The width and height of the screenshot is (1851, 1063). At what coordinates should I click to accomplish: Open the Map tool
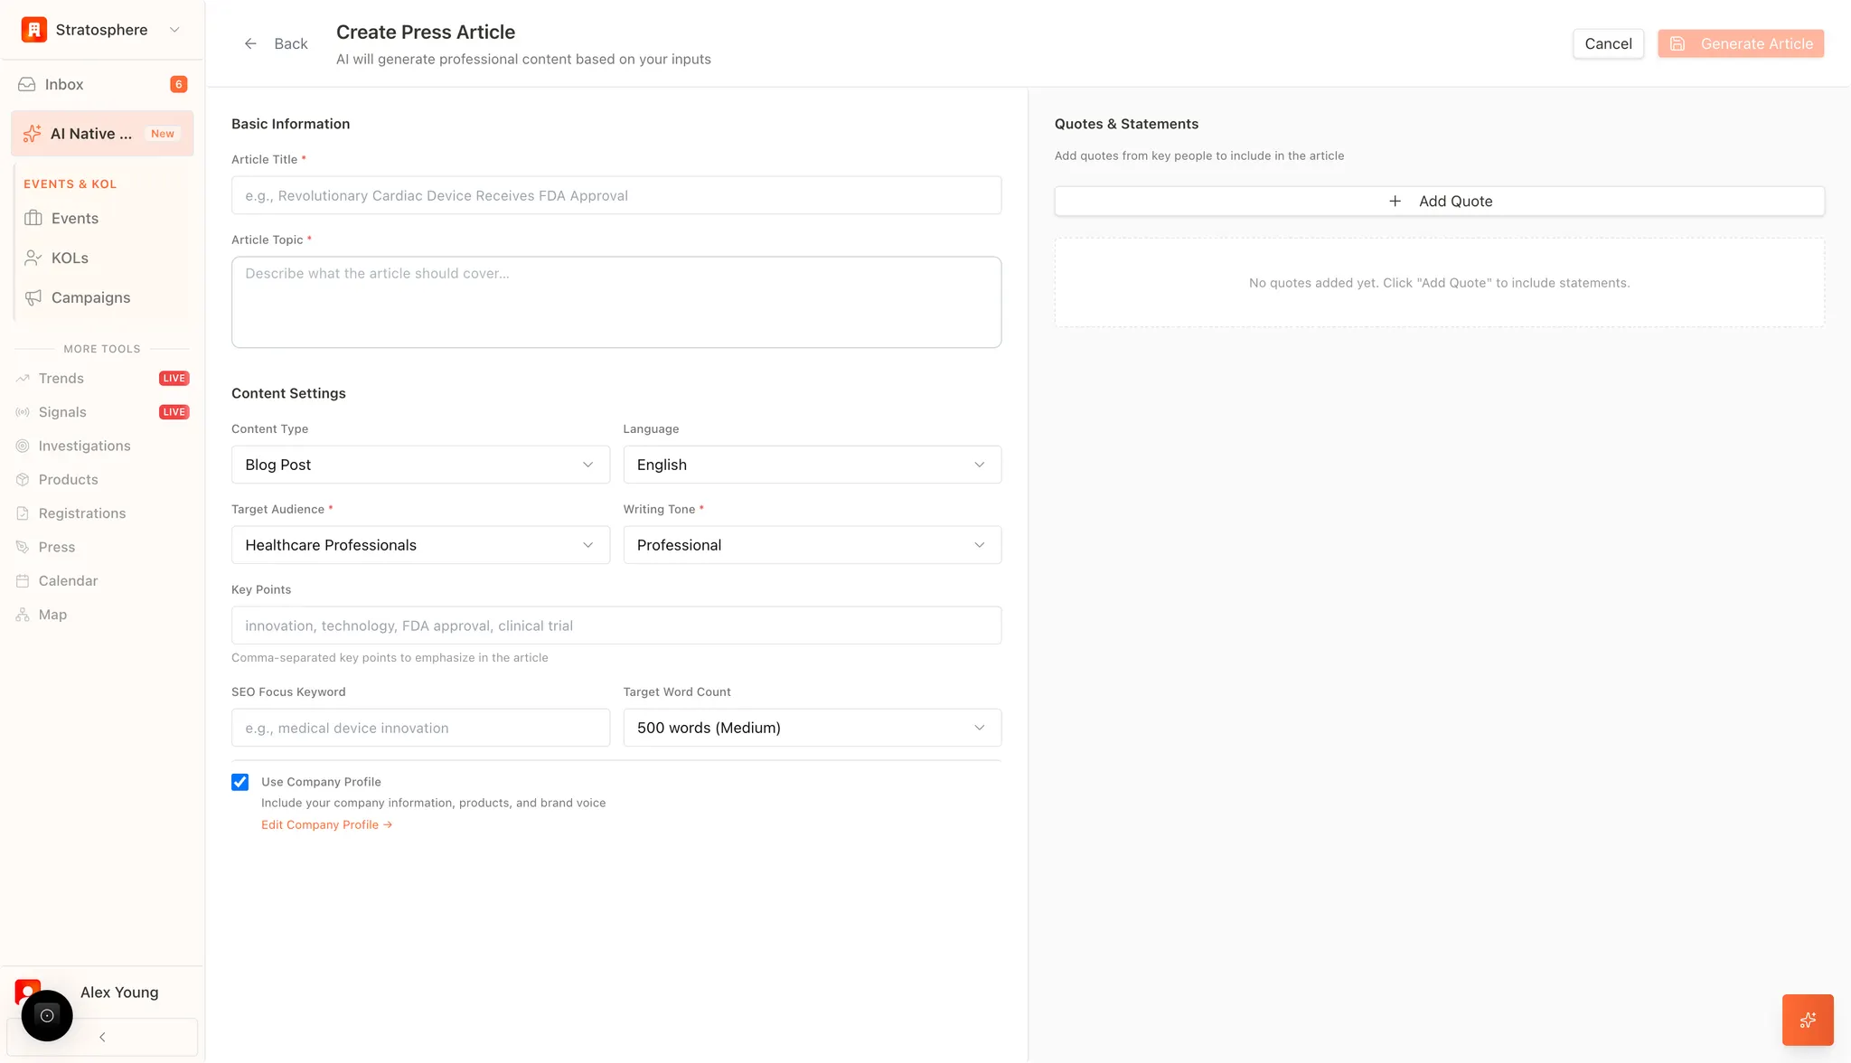[x=52, y=614]
